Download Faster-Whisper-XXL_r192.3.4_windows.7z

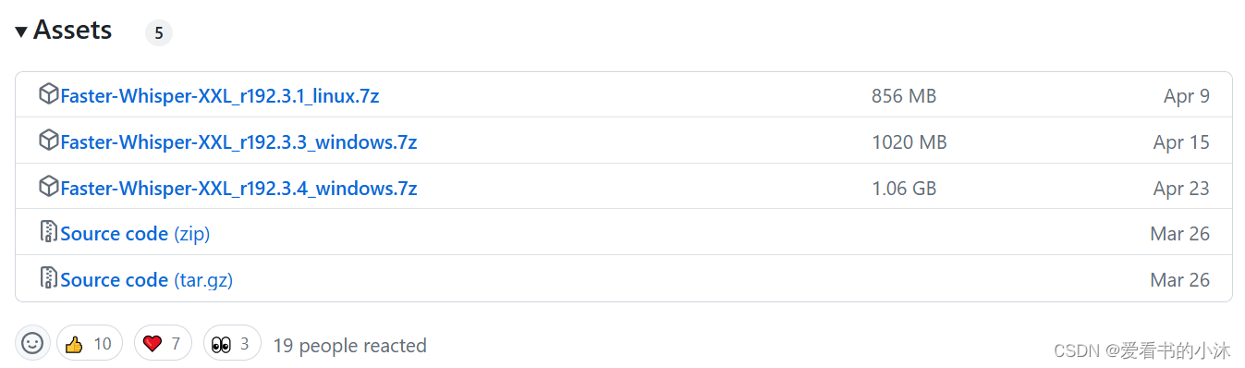click(x=238, y=189)
